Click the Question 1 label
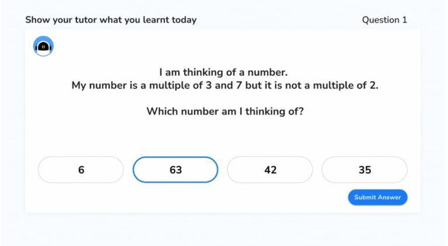The image size is (448, 246). pos(384,20)
